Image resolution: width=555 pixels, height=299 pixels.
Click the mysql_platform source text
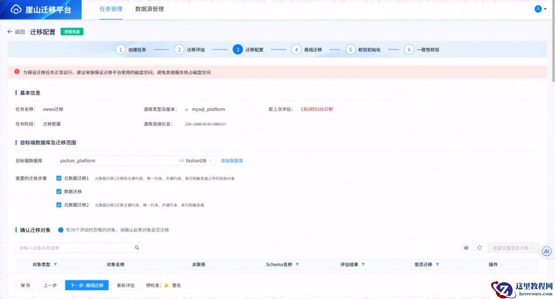click(x=209, y=109)
